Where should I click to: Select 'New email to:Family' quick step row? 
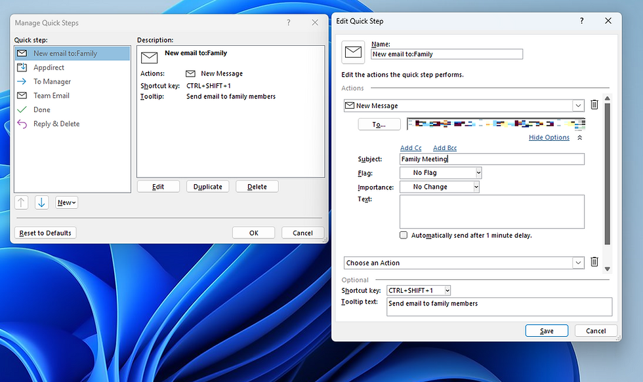[73, 53]
